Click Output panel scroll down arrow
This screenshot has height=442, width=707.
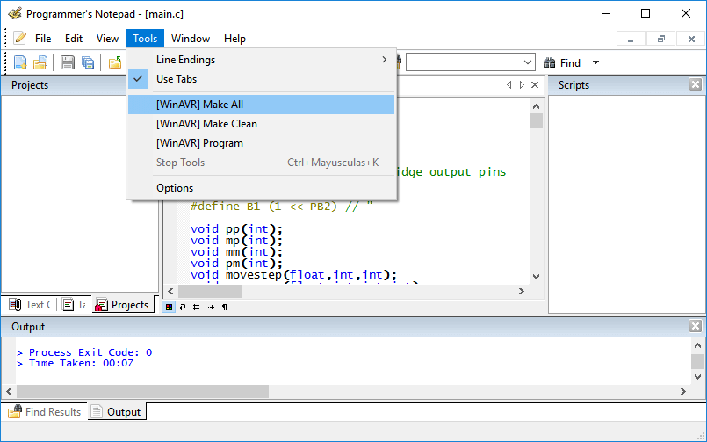click(697, 377)
